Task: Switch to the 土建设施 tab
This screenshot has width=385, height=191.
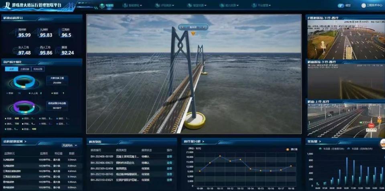Action: [25, 69]
